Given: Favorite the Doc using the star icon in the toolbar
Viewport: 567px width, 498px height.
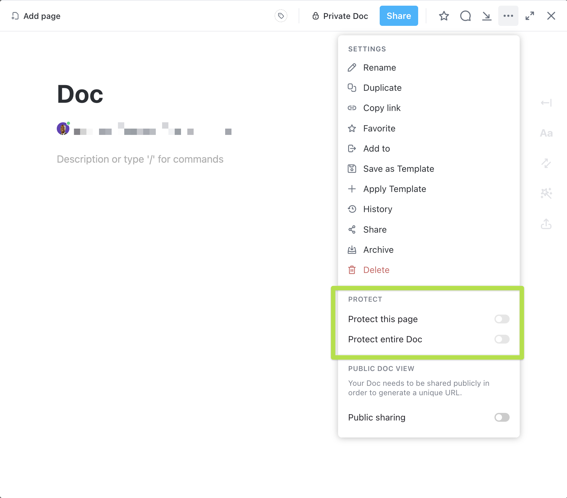Looking at the screenshot, I should point(444,16).
